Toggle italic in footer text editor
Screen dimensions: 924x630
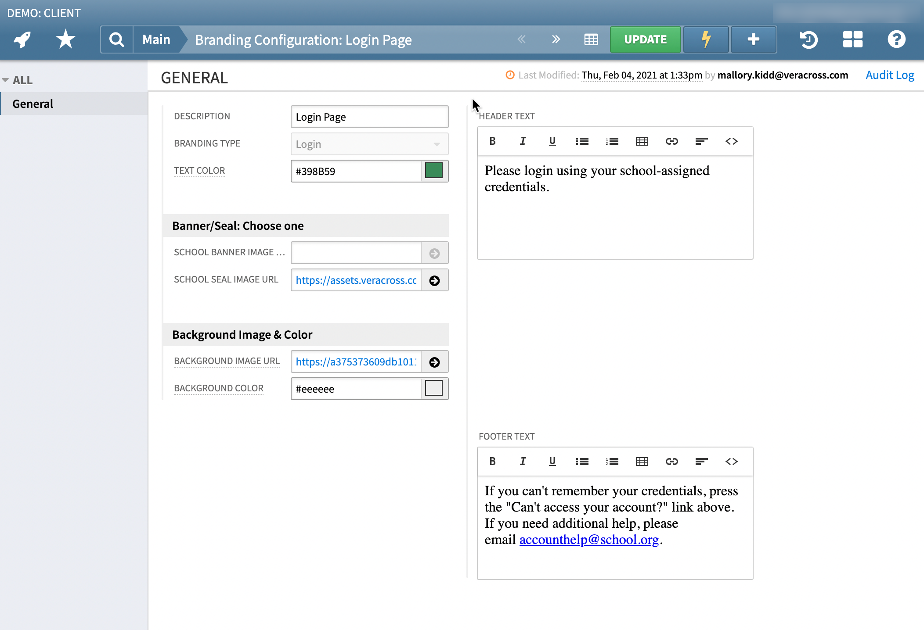523,462
